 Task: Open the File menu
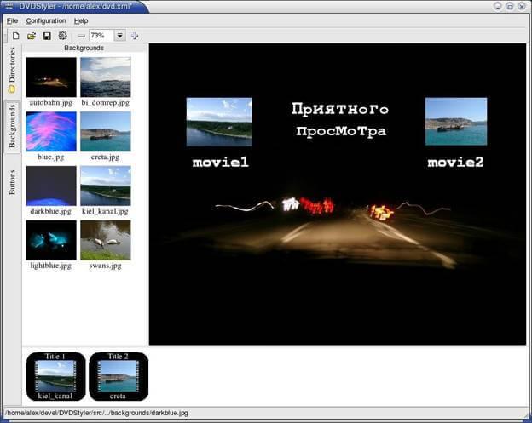tap(12, 21)
